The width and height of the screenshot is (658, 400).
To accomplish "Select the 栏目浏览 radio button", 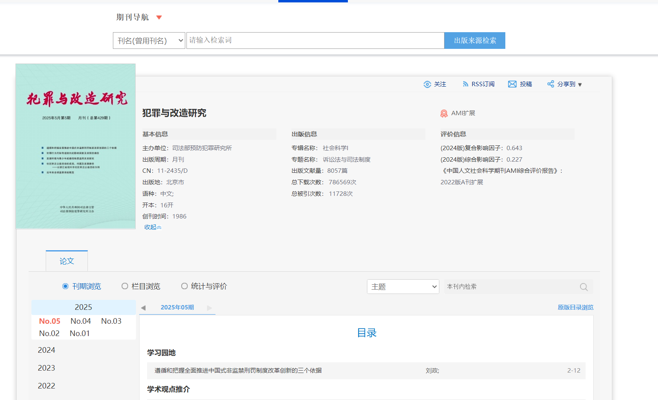I will (125, 286).
